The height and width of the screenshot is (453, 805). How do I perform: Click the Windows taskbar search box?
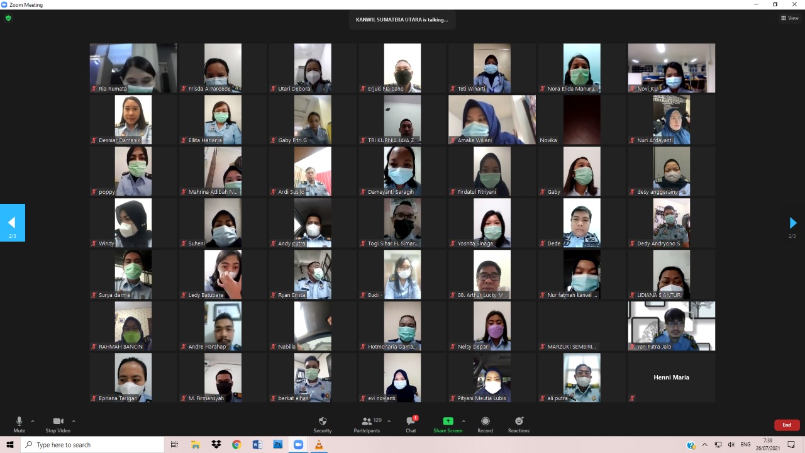93,445
